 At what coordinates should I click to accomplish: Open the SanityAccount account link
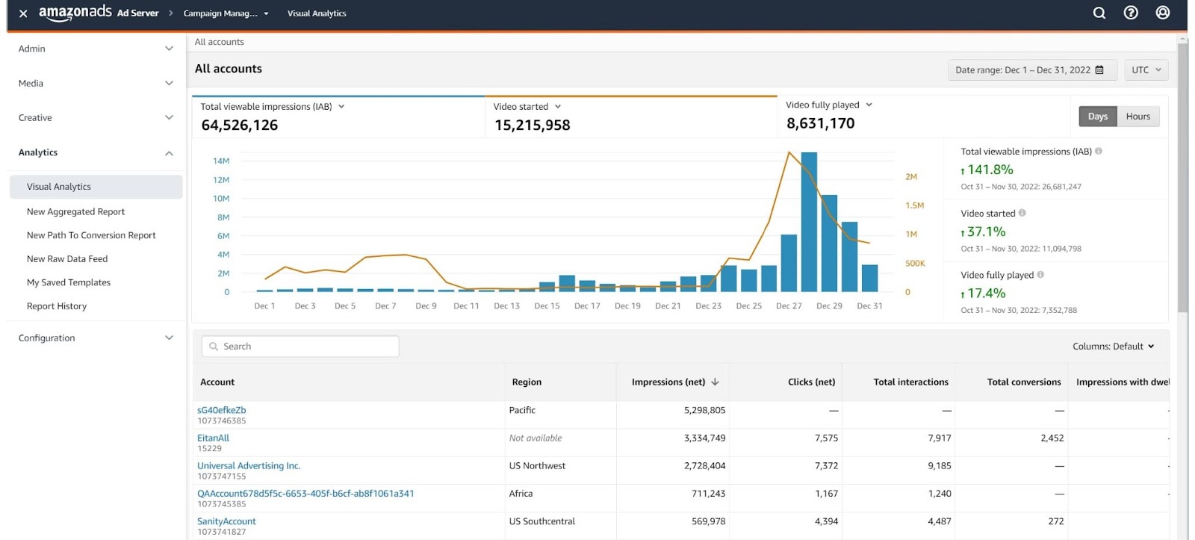click(x=226, y=521)
